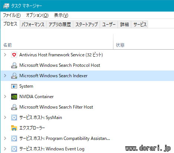The width and height of the screenshot is (174, 153).
Task: Click the Antivirus Host Framework Service shield icon
Action: [x=14, y=55]
